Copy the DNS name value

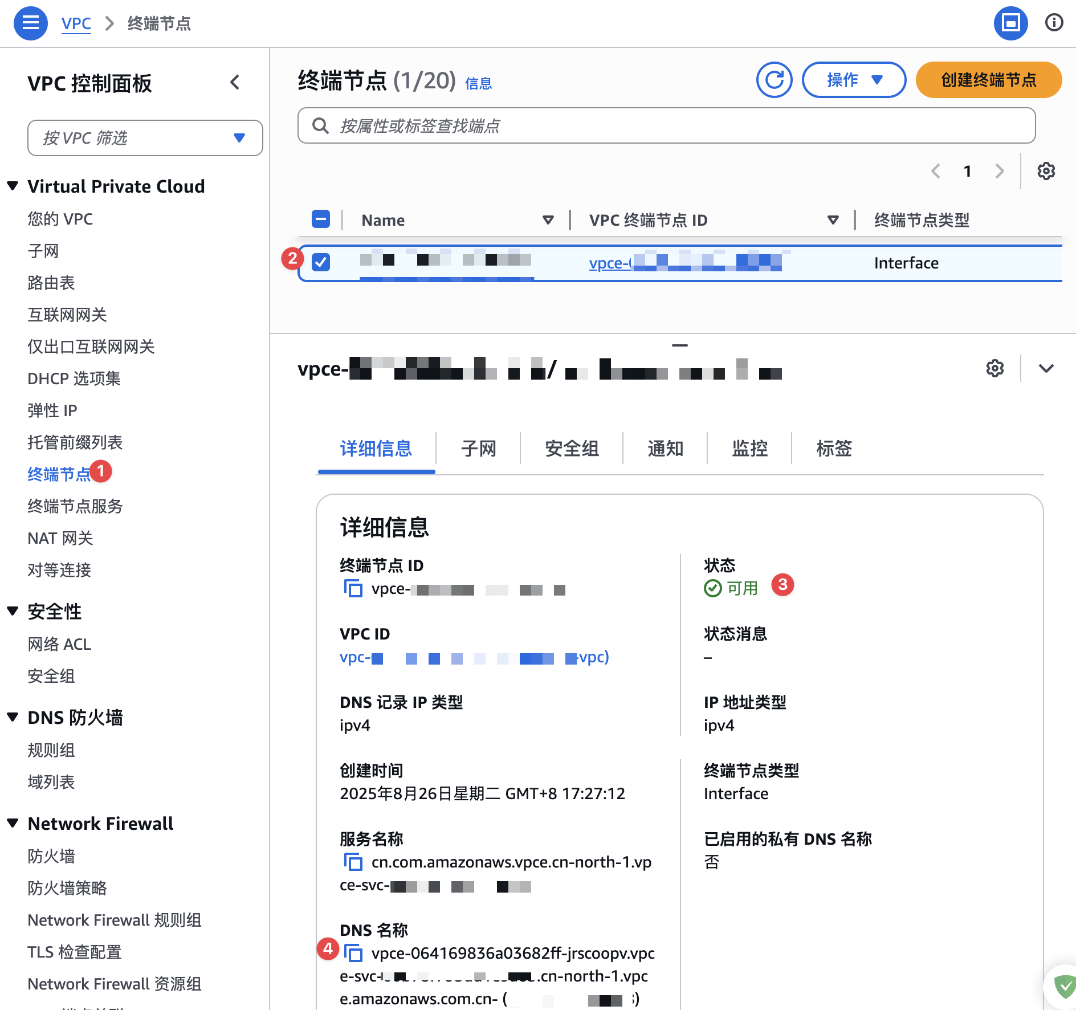(353, 953)
